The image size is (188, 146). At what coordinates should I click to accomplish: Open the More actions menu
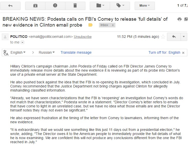click(x=145, y=6)
